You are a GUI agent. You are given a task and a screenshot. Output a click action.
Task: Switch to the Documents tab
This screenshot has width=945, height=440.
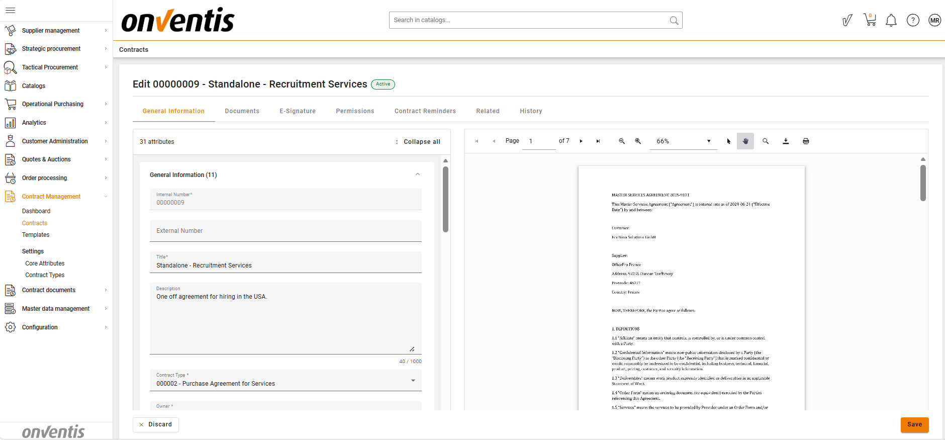point(242,111)
